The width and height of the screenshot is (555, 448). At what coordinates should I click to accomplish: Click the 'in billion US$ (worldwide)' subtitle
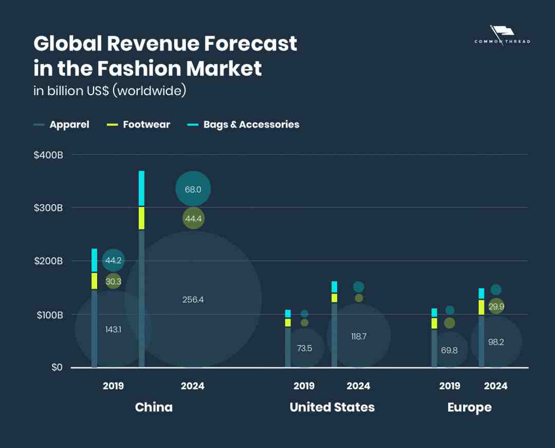point(110,91)
